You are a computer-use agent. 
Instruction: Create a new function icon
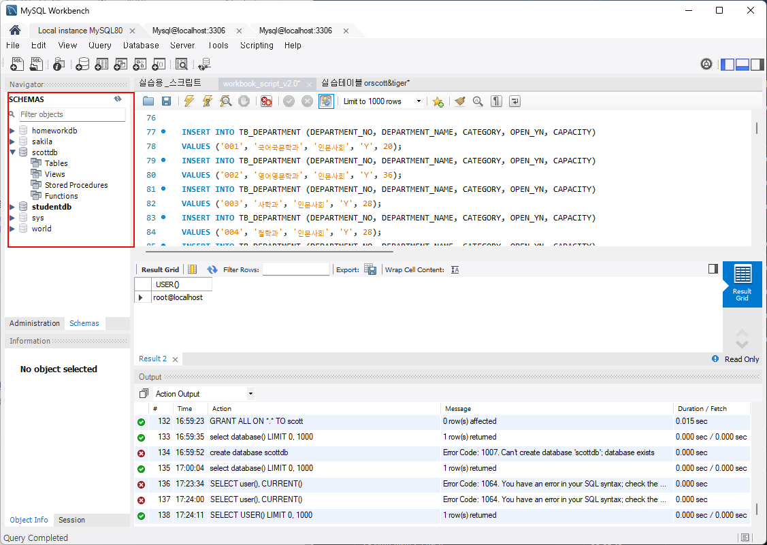[x=159, y=64]
